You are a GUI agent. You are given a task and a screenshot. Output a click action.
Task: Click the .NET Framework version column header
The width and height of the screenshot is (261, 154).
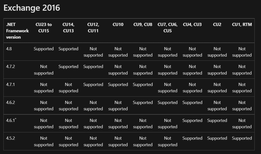(x=17, y=31)
